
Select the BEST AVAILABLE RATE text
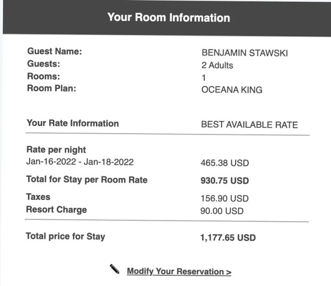pyautogui.click(x=250, y=125)
